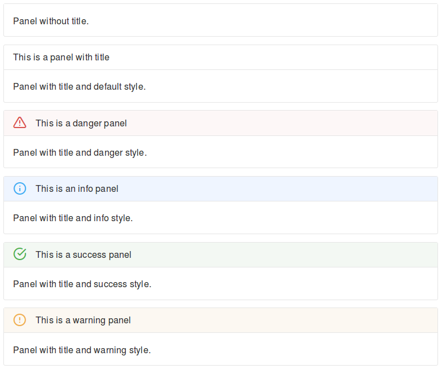Select the 'This is an info panel' title
This screenshot has height=369, width=442.
77,188
